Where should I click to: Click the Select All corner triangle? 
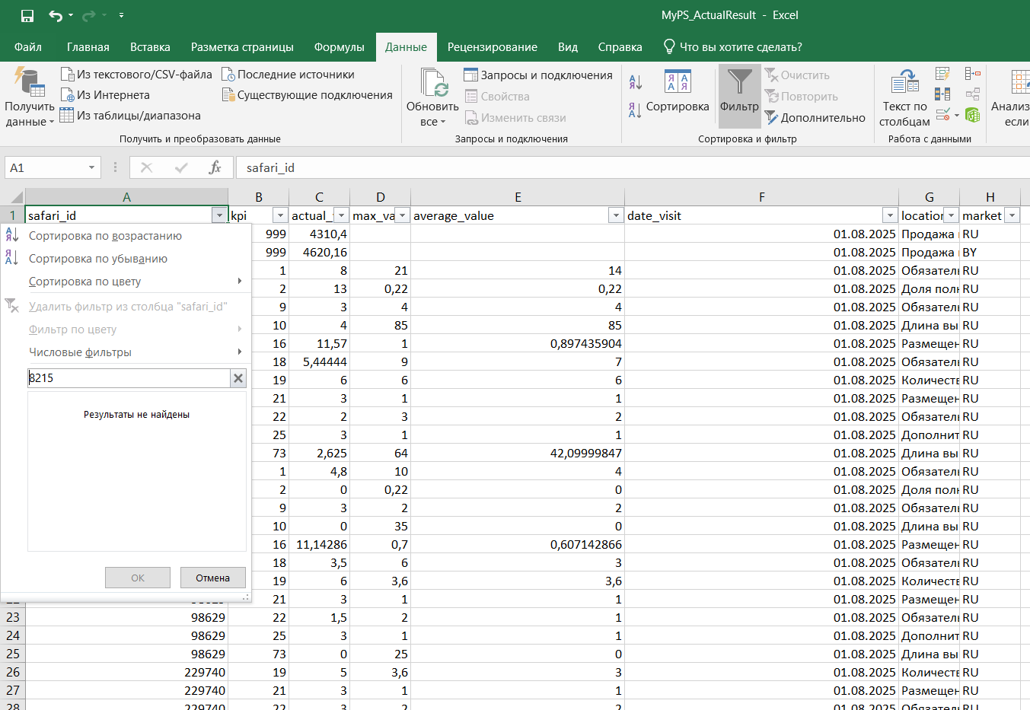pos(17,198)
